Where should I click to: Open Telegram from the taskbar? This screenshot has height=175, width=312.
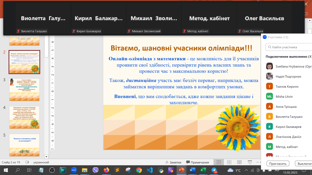214,170
